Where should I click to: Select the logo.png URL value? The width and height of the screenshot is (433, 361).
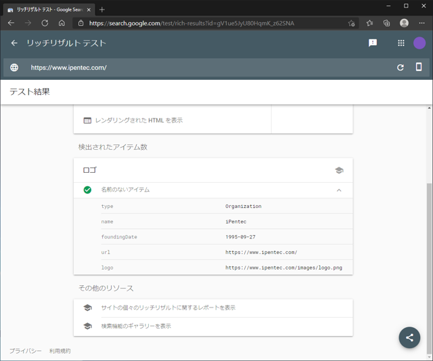[283, 268]
